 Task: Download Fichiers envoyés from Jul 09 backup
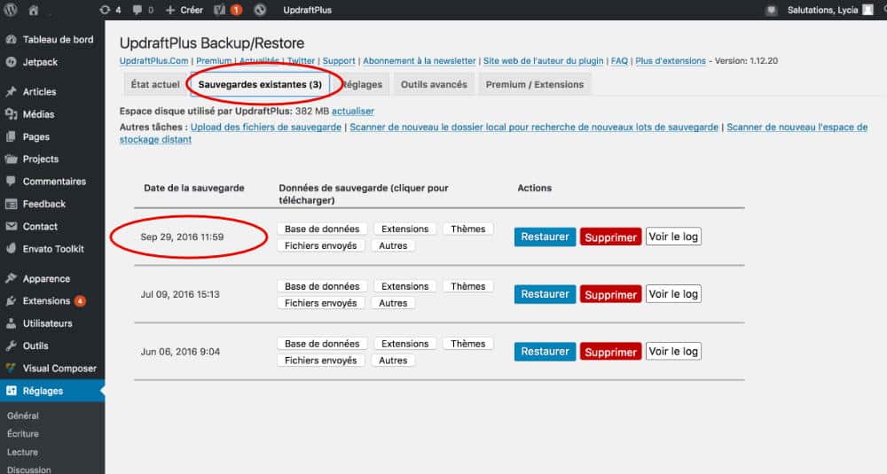pyautogui.click(x=321, y=303)
